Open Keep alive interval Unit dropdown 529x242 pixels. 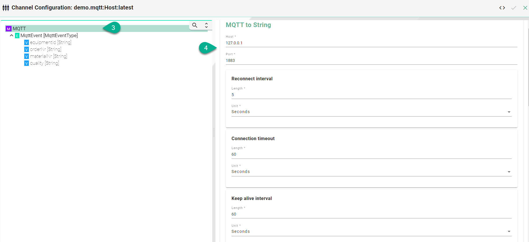(371, 232)
